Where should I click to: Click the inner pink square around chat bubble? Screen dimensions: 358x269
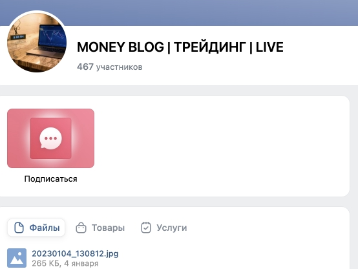(x=50, y=138)
